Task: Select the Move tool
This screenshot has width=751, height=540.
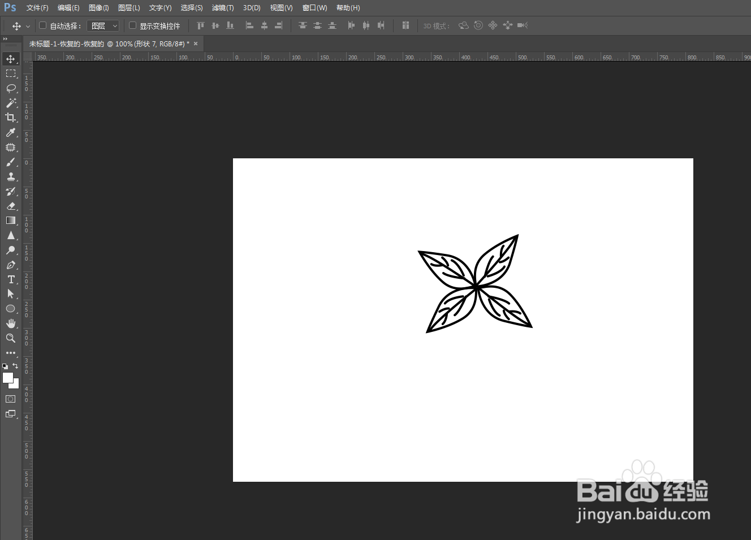Action: point(11,59)
